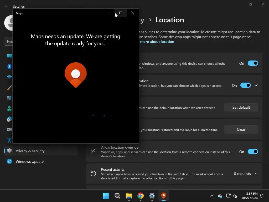The width and height of the screenshot is (269, 202).
Task: Switch to Settings via taskbar gear icon
Action: [x=152, y=196]
